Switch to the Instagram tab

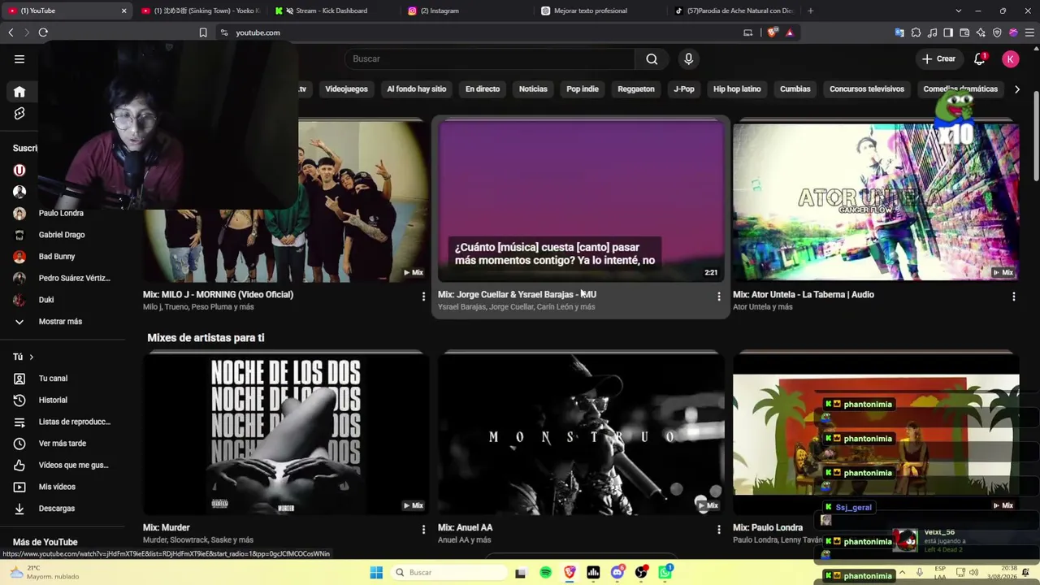(x=466, y=11)
